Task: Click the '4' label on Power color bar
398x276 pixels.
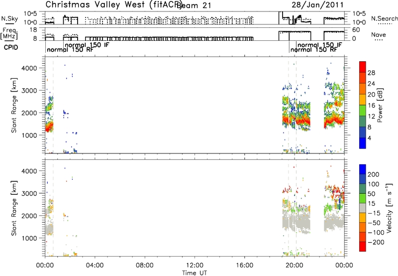Action: pyautogui.click(x=369, y=138)
